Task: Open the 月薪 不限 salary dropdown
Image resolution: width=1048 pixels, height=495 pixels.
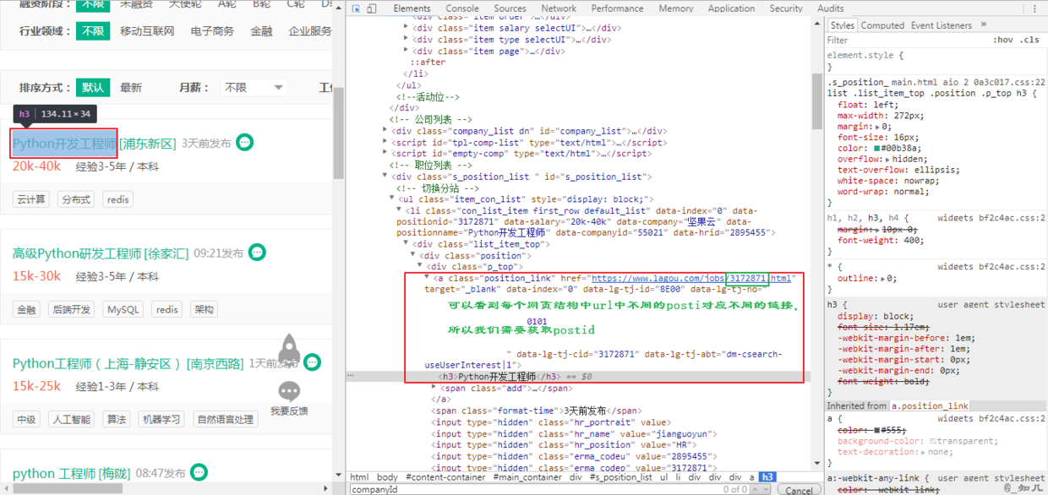Action: (x=254, y=87)
